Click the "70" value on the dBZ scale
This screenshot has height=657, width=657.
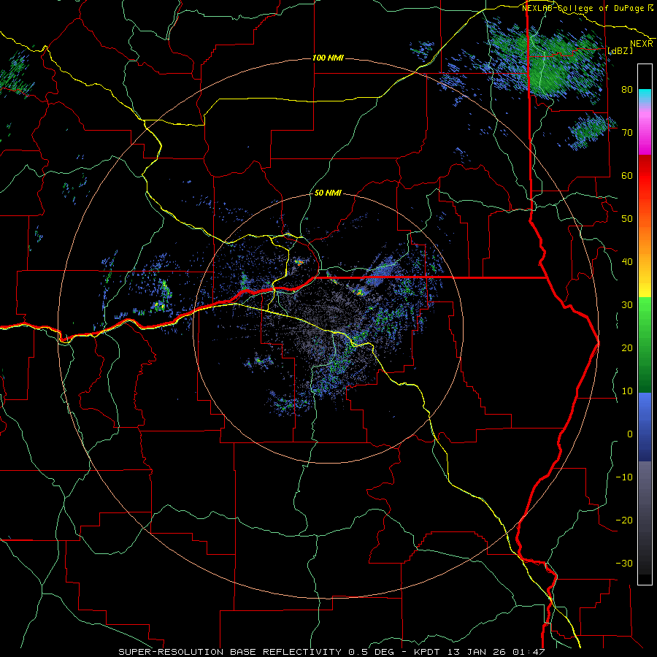pos(627,133)
